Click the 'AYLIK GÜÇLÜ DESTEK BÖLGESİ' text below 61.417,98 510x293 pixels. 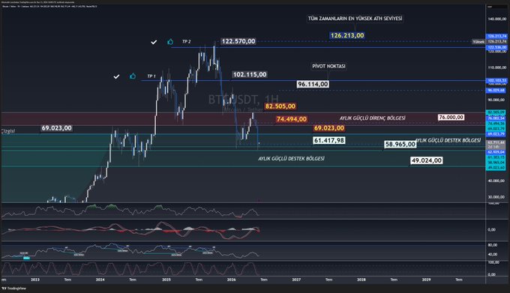click(x=291, y=159)
